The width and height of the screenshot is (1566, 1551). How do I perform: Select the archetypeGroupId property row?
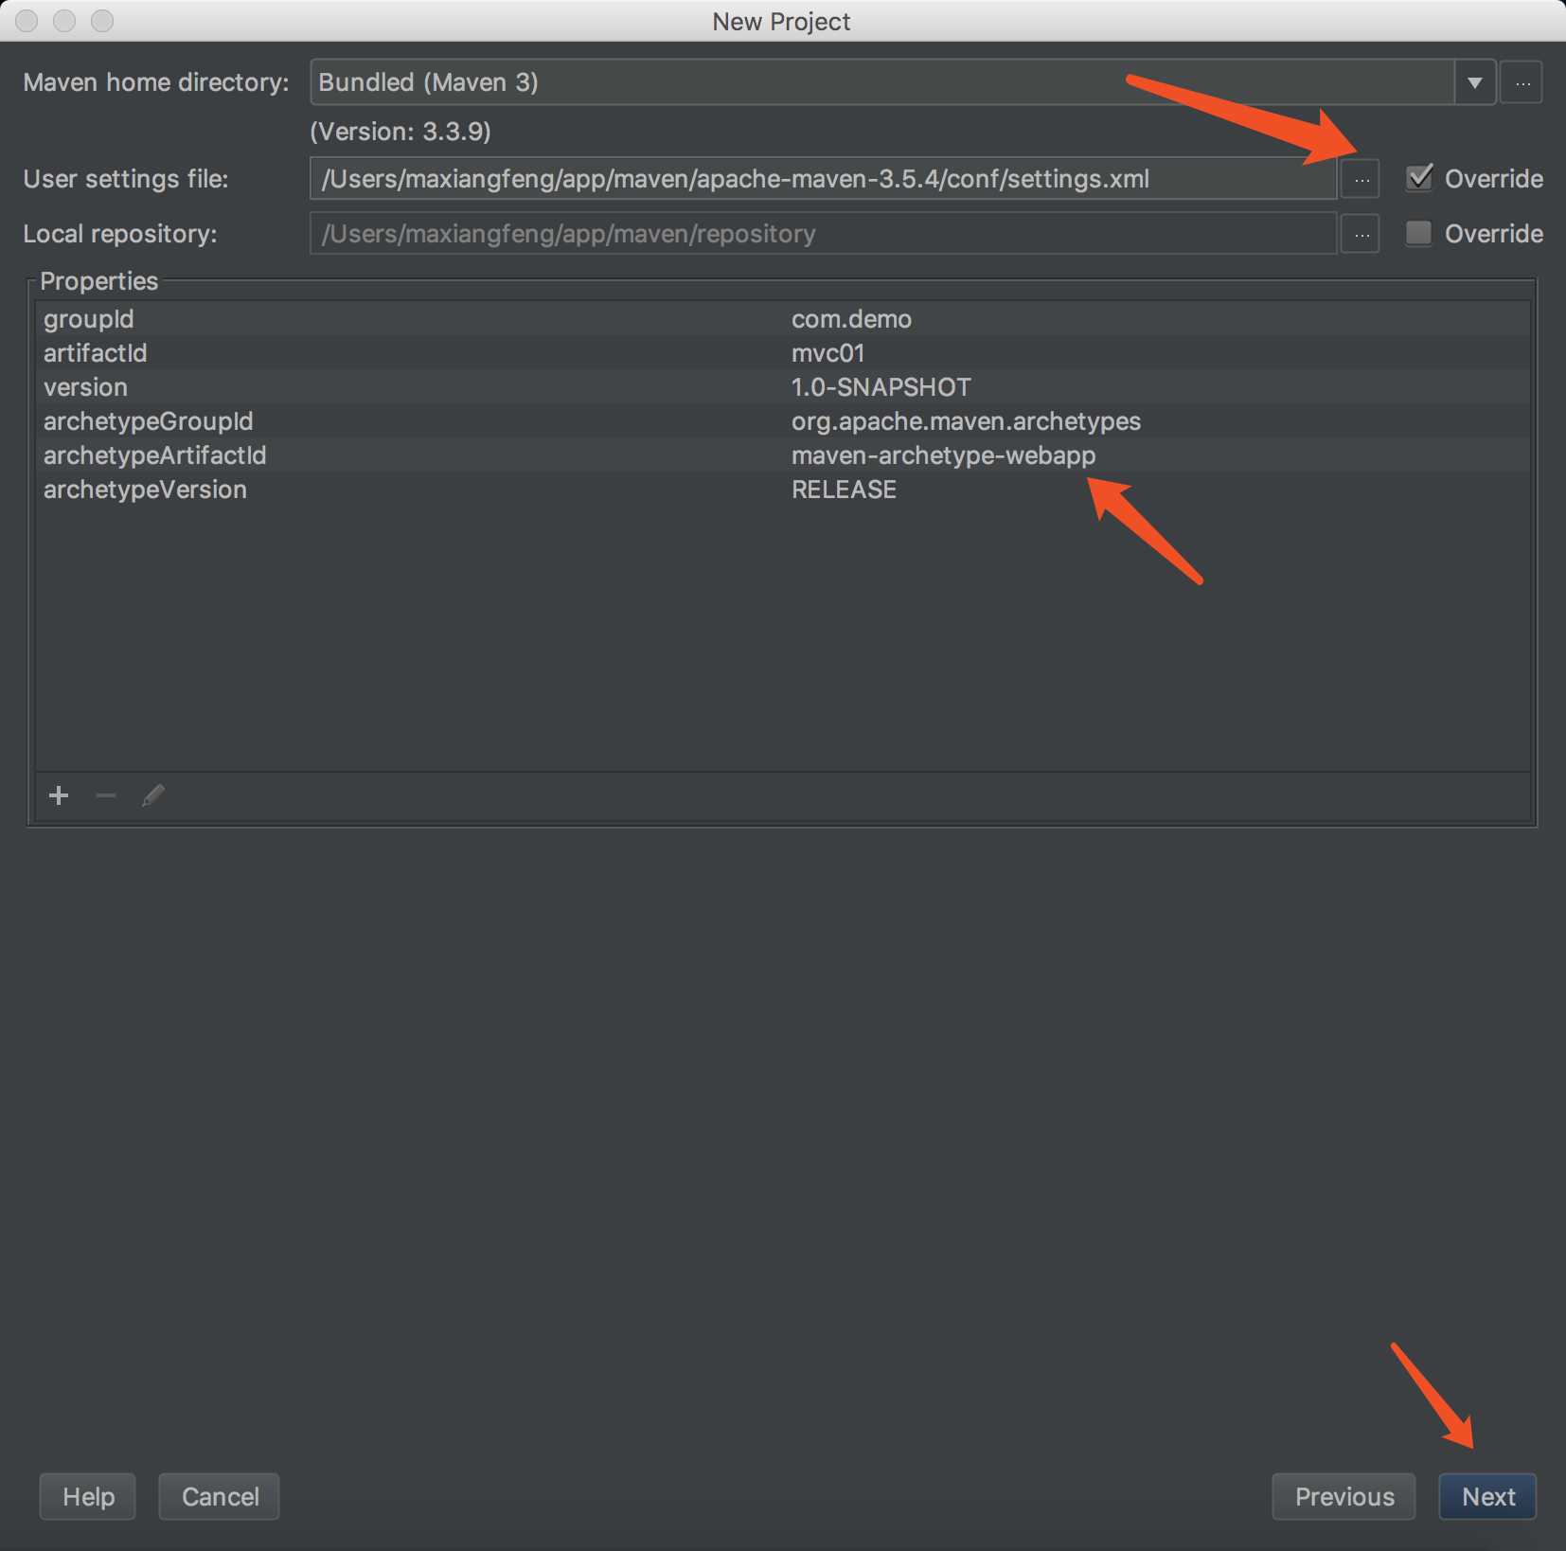[x=783, y=421]
